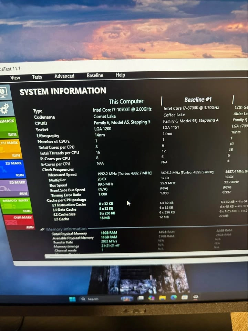Viewport: 248px width, 331px height.
Task: Open the Windows Start button
Action: [72, 299]
